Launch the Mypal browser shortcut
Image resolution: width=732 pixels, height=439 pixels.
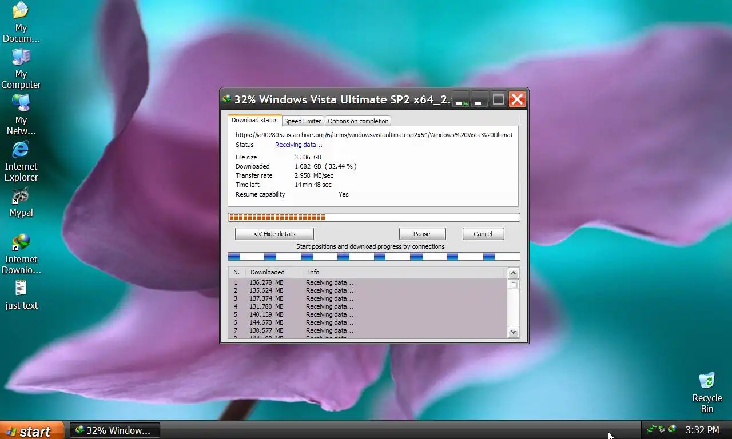click(21, 203)
